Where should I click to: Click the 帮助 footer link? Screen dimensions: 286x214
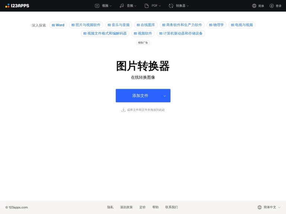point(155,207)
